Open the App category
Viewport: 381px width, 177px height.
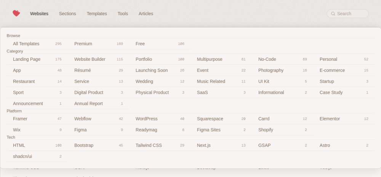click(x=37, y=71)
